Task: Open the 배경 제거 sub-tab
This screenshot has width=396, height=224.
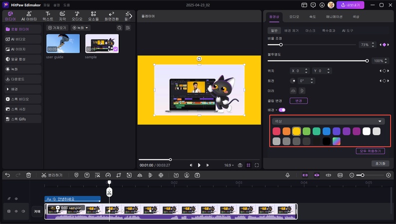Action: (291, 30)
